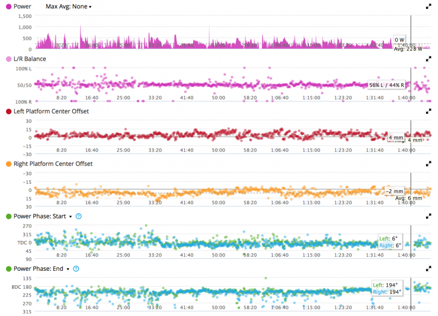This screenshot has height=316, width=438.
Task: Click the 100% L axis label
Action: pyautogui.click(x=23, y=69)
